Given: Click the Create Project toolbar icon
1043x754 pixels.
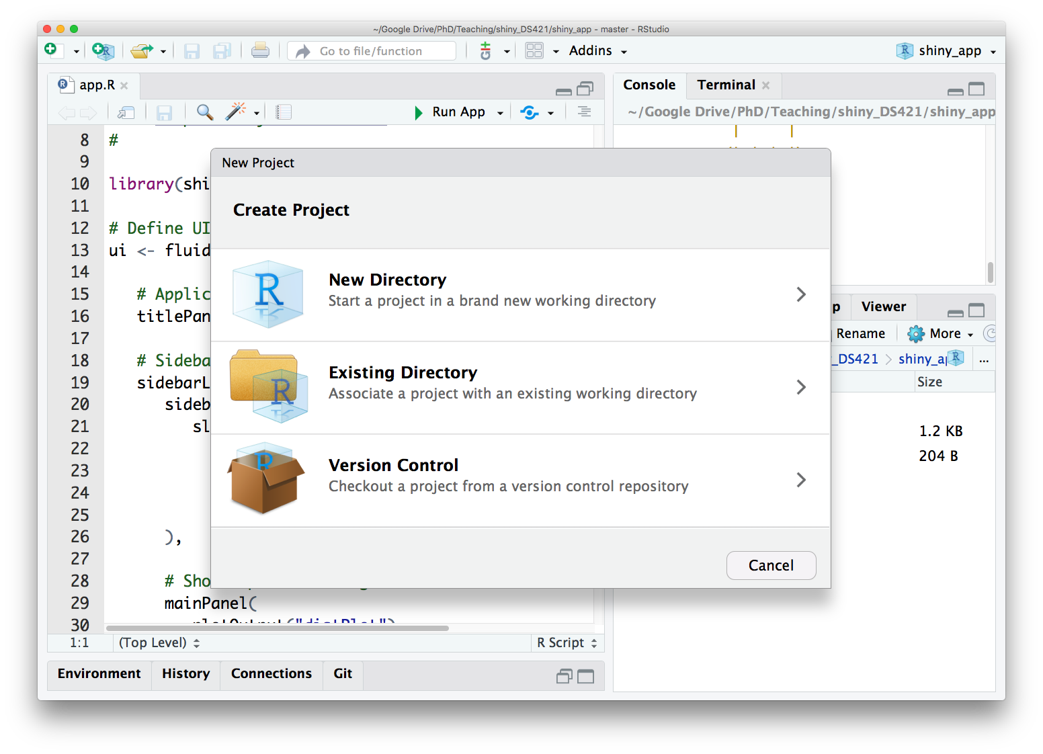Looking at the screenshot, I should click(103, 50).
